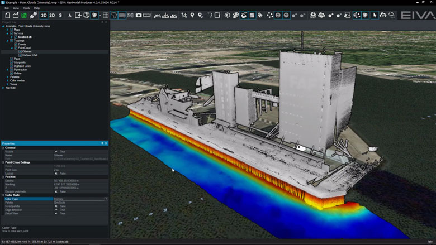Switch to 2D view mode
Viewport: 436px width, 245px height.
tap(52, 15)
